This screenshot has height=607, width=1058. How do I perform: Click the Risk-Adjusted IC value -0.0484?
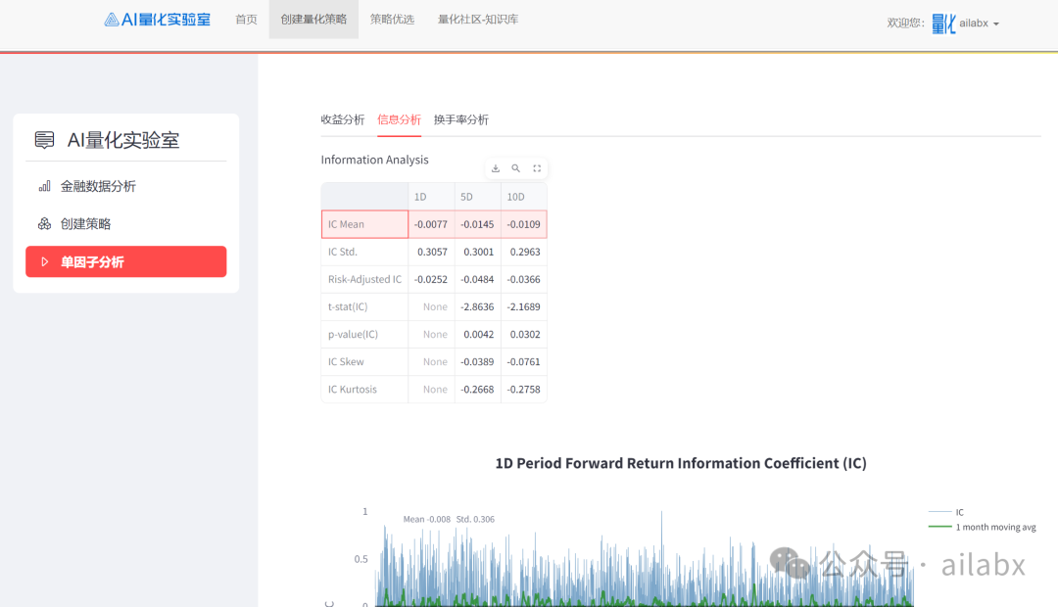coord(478,280)
